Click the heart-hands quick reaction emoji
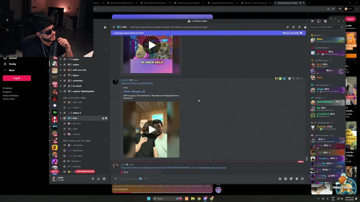The image size is (360, 202). 276,79
